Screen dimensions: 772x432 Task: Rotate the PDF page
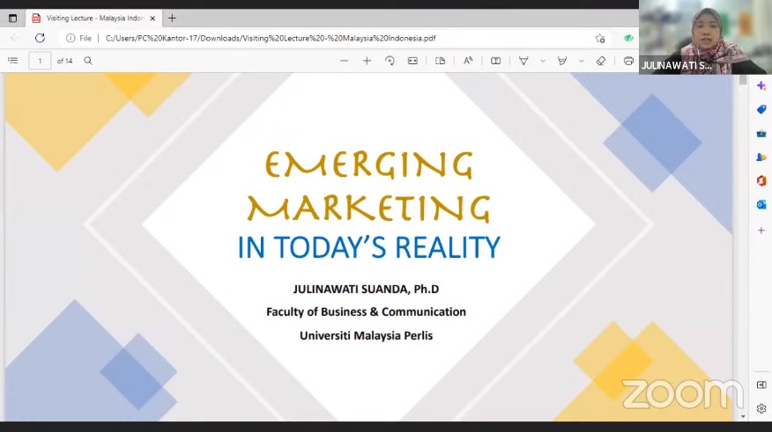click(x=390, y=61)
